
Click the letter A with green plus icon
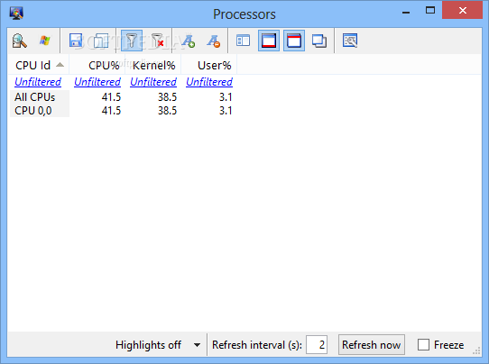(x=189, y=41)
